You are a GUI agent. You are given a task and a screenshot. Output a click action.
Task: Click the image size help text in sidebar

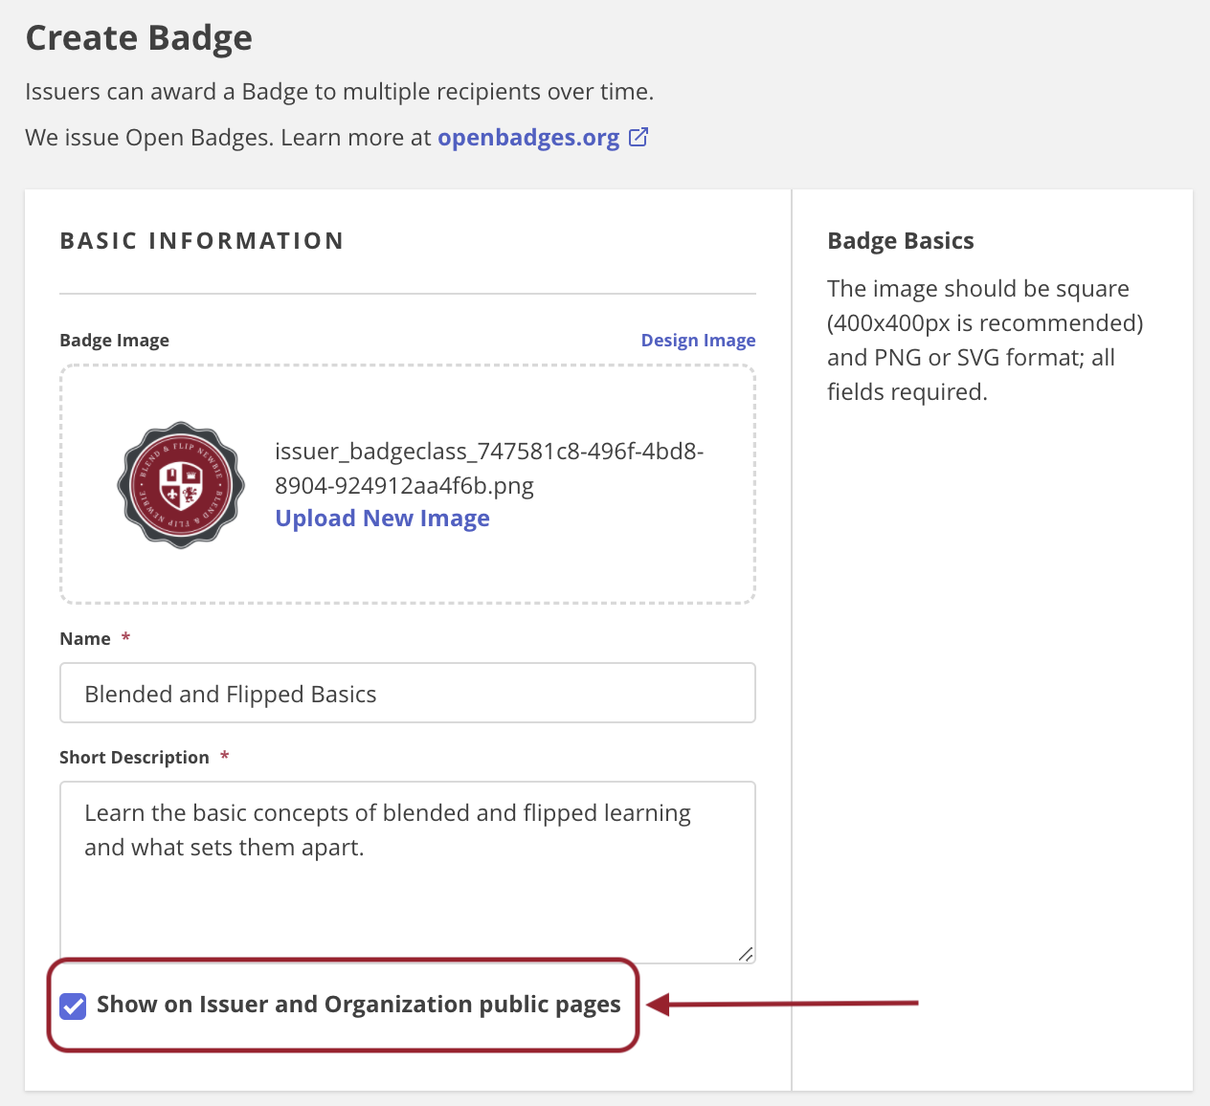984,341
